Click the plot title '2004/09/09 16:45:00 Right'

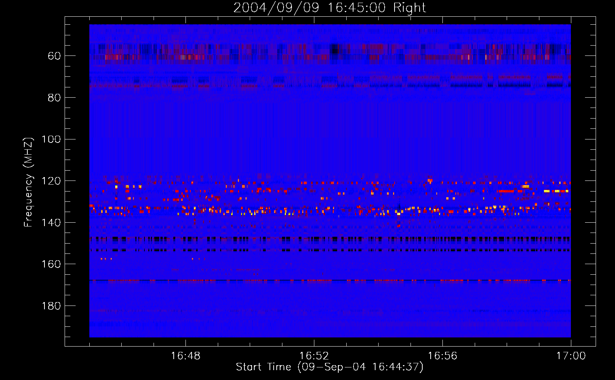tap(330, 8)
